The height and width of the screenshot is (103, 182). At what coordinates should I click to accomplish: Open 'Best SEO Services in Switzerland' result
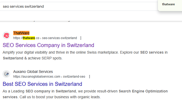[42, 84]
